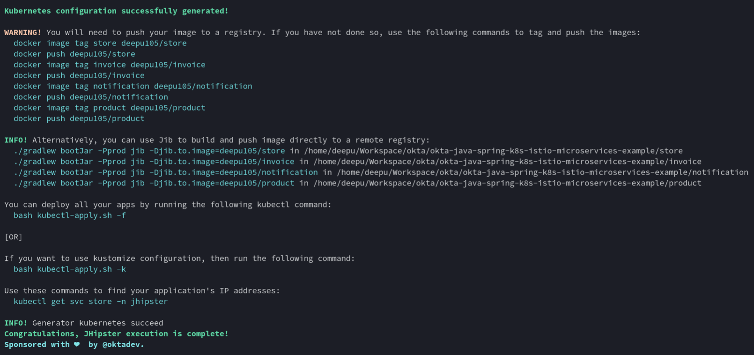Click the path ending in microservices-example/invoice

pos(507,162)
